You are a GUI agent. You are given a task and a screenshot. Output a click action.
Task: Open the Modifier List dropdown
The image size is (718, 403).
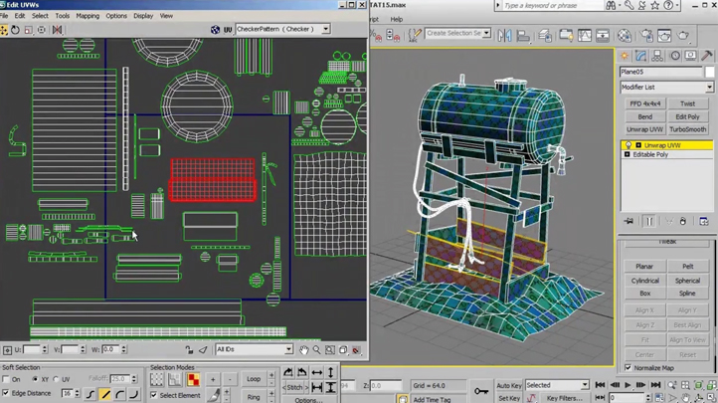click(666, 87)
